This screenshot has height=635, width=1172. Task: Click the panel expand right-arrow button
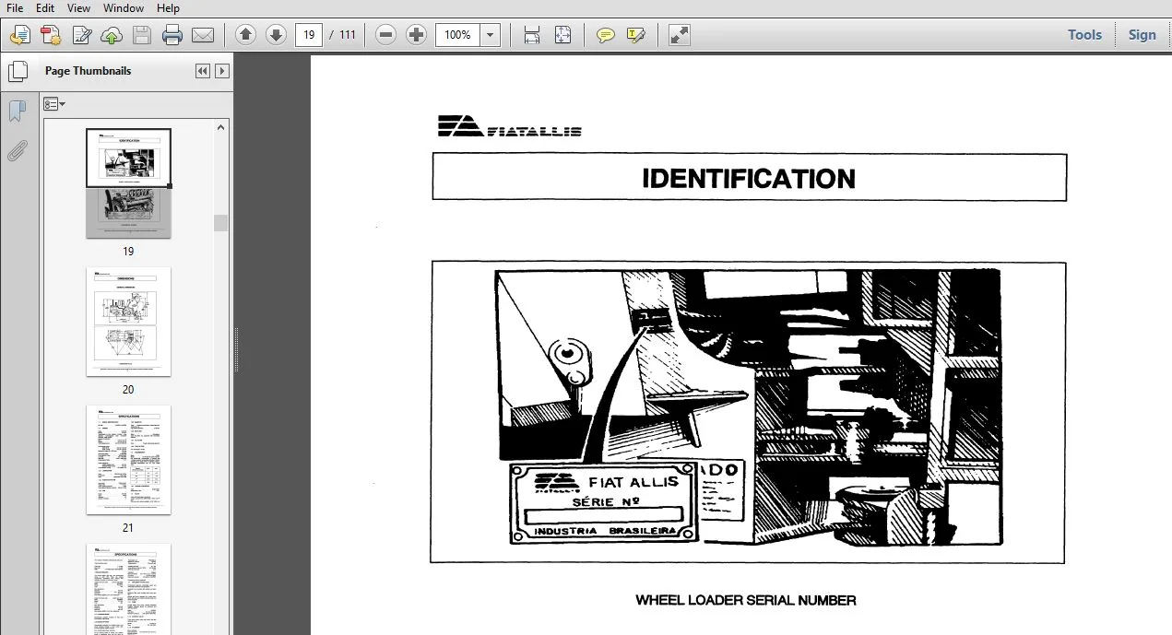(222, 71)
